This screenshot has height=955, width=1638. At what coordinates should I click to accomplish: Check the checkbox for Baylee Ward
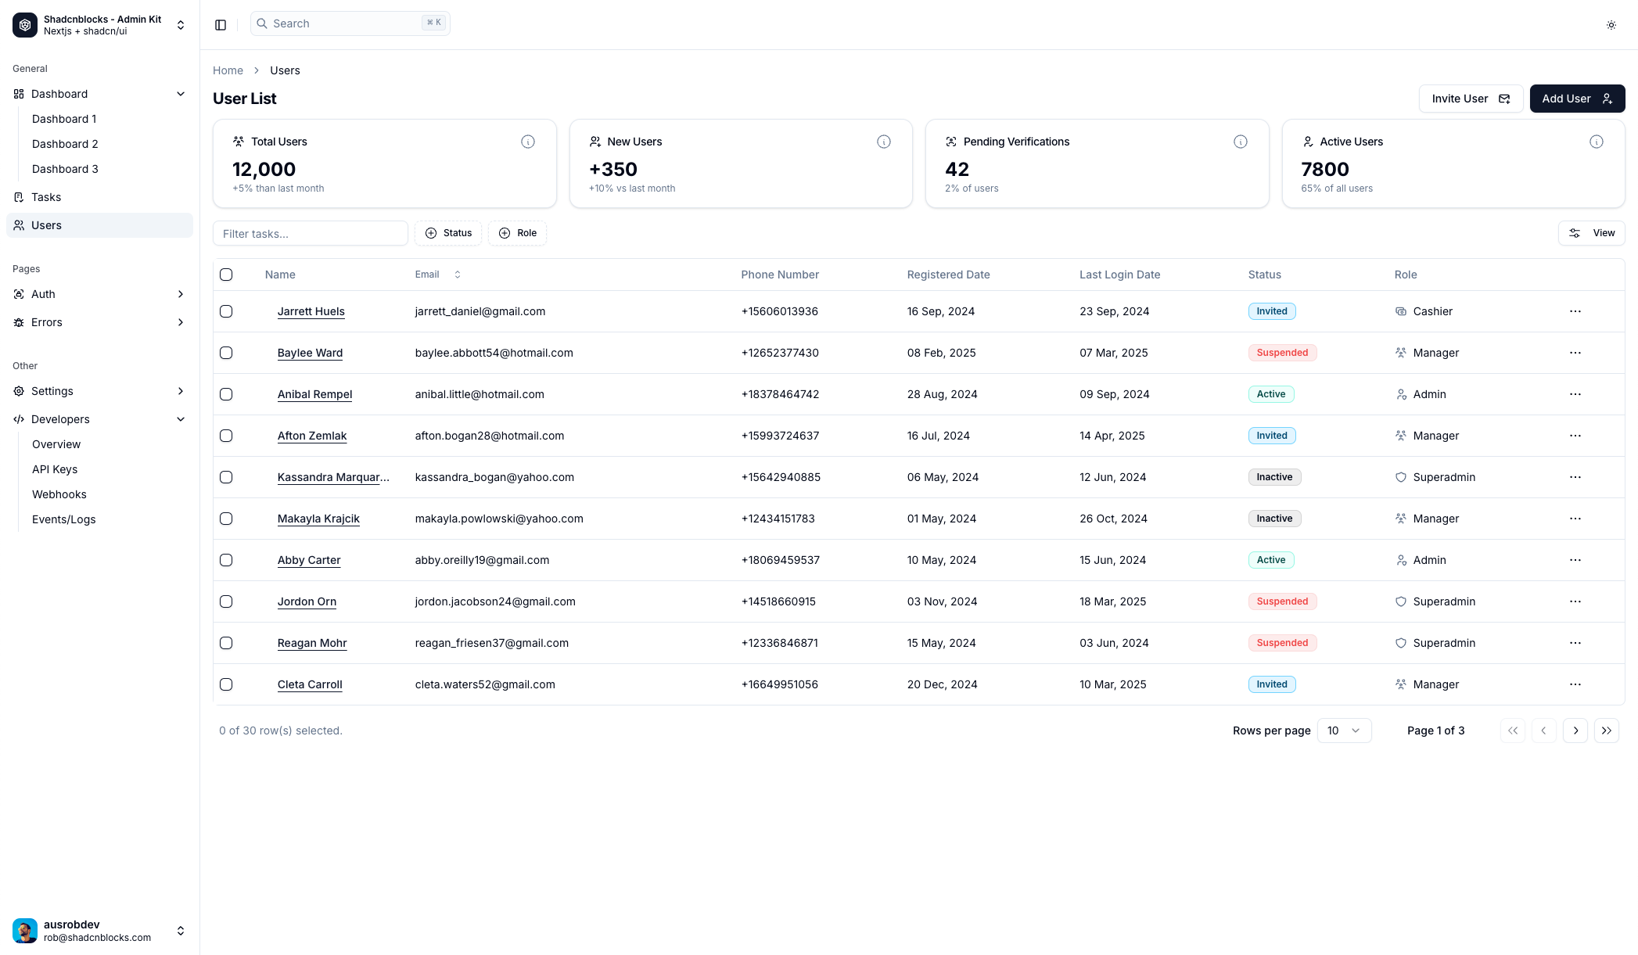226,353
